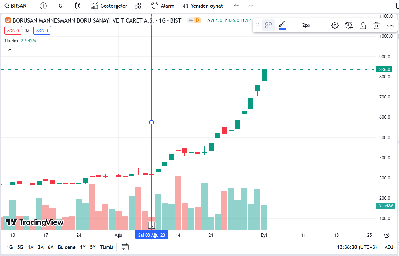
Task: Open the G daily interval selector
Action: click(61, 6)
